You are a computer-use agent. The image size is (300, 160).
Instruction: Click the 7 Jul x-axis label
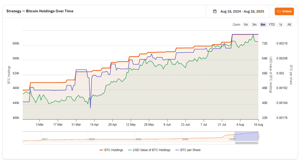click(204, 125)
